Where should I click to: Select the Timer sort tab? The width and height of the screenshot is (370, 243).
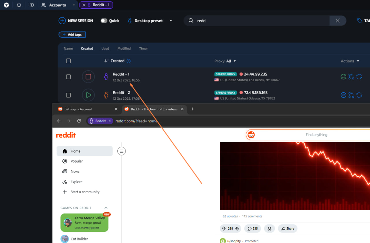pos(143,49)
